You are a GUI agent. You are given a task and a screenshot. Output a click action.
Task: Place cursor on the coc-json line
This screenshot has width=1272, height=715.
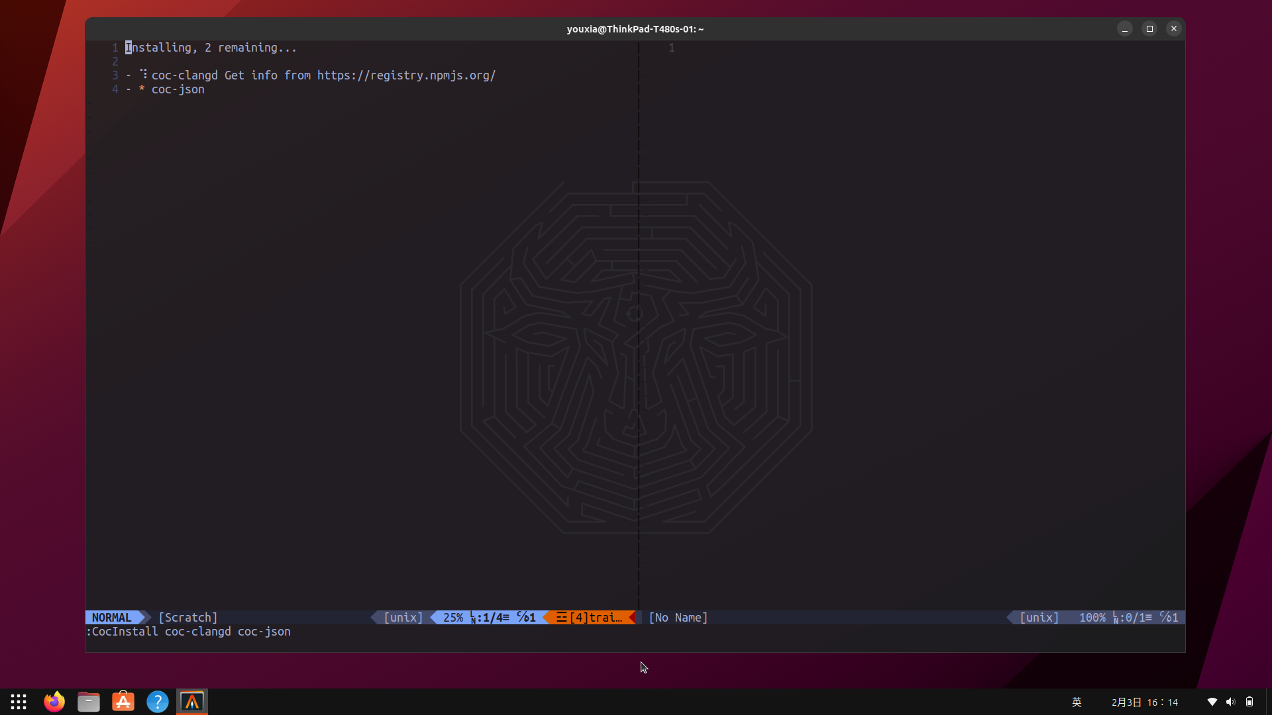(x=178, y=89)
